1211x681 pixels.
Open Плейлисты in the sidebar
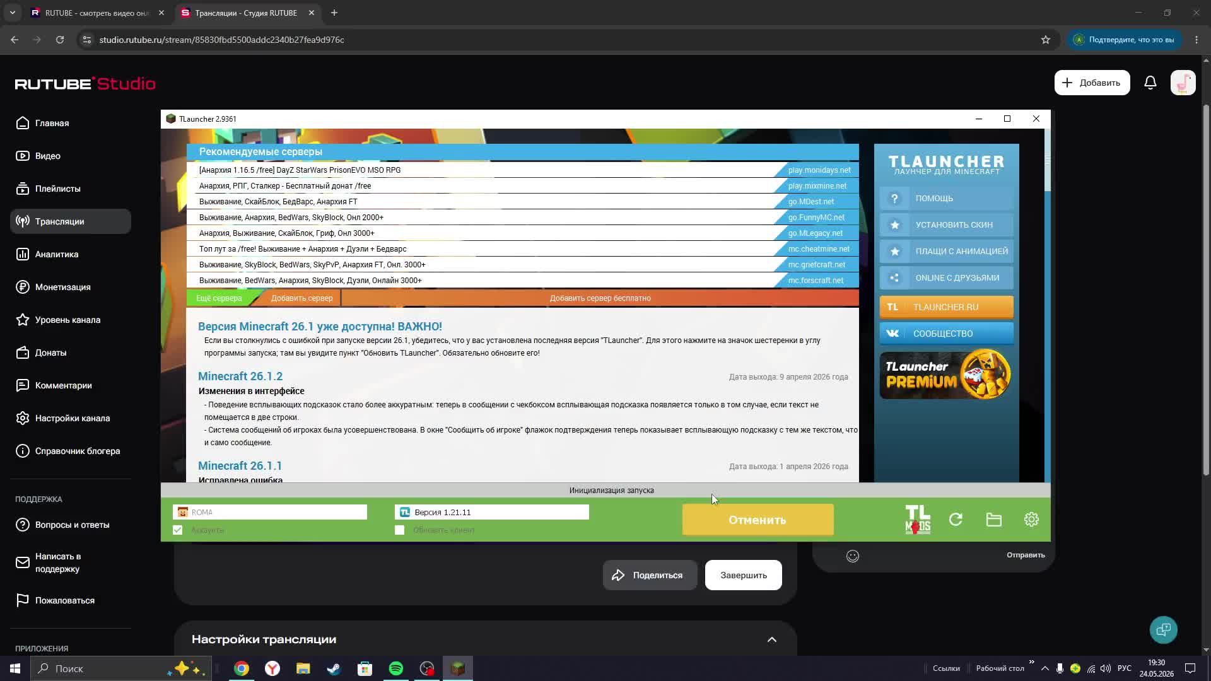(x=71, y=189)
